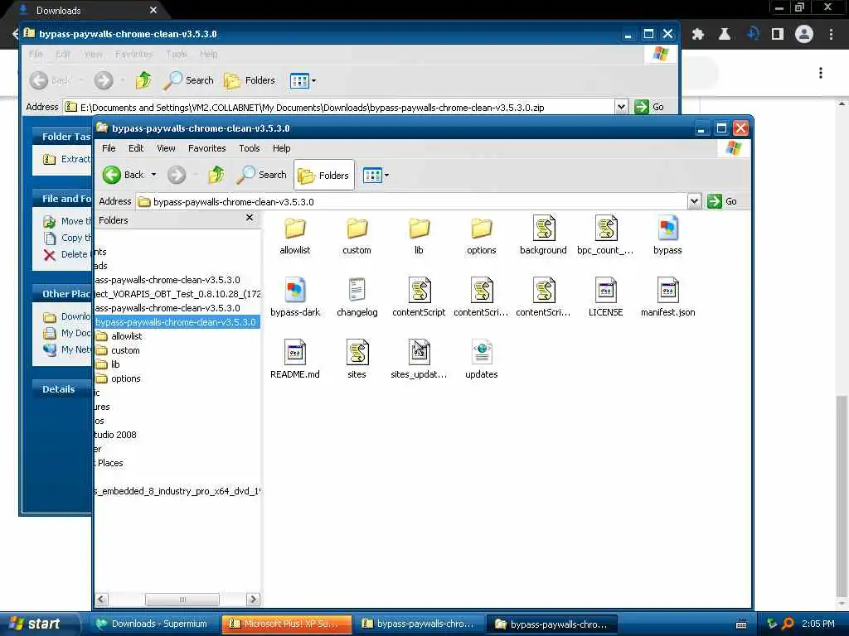The width and height of the screenshot is (849, 636).
Task: Close the Folders pane with X
Action: tap(250, 218)
